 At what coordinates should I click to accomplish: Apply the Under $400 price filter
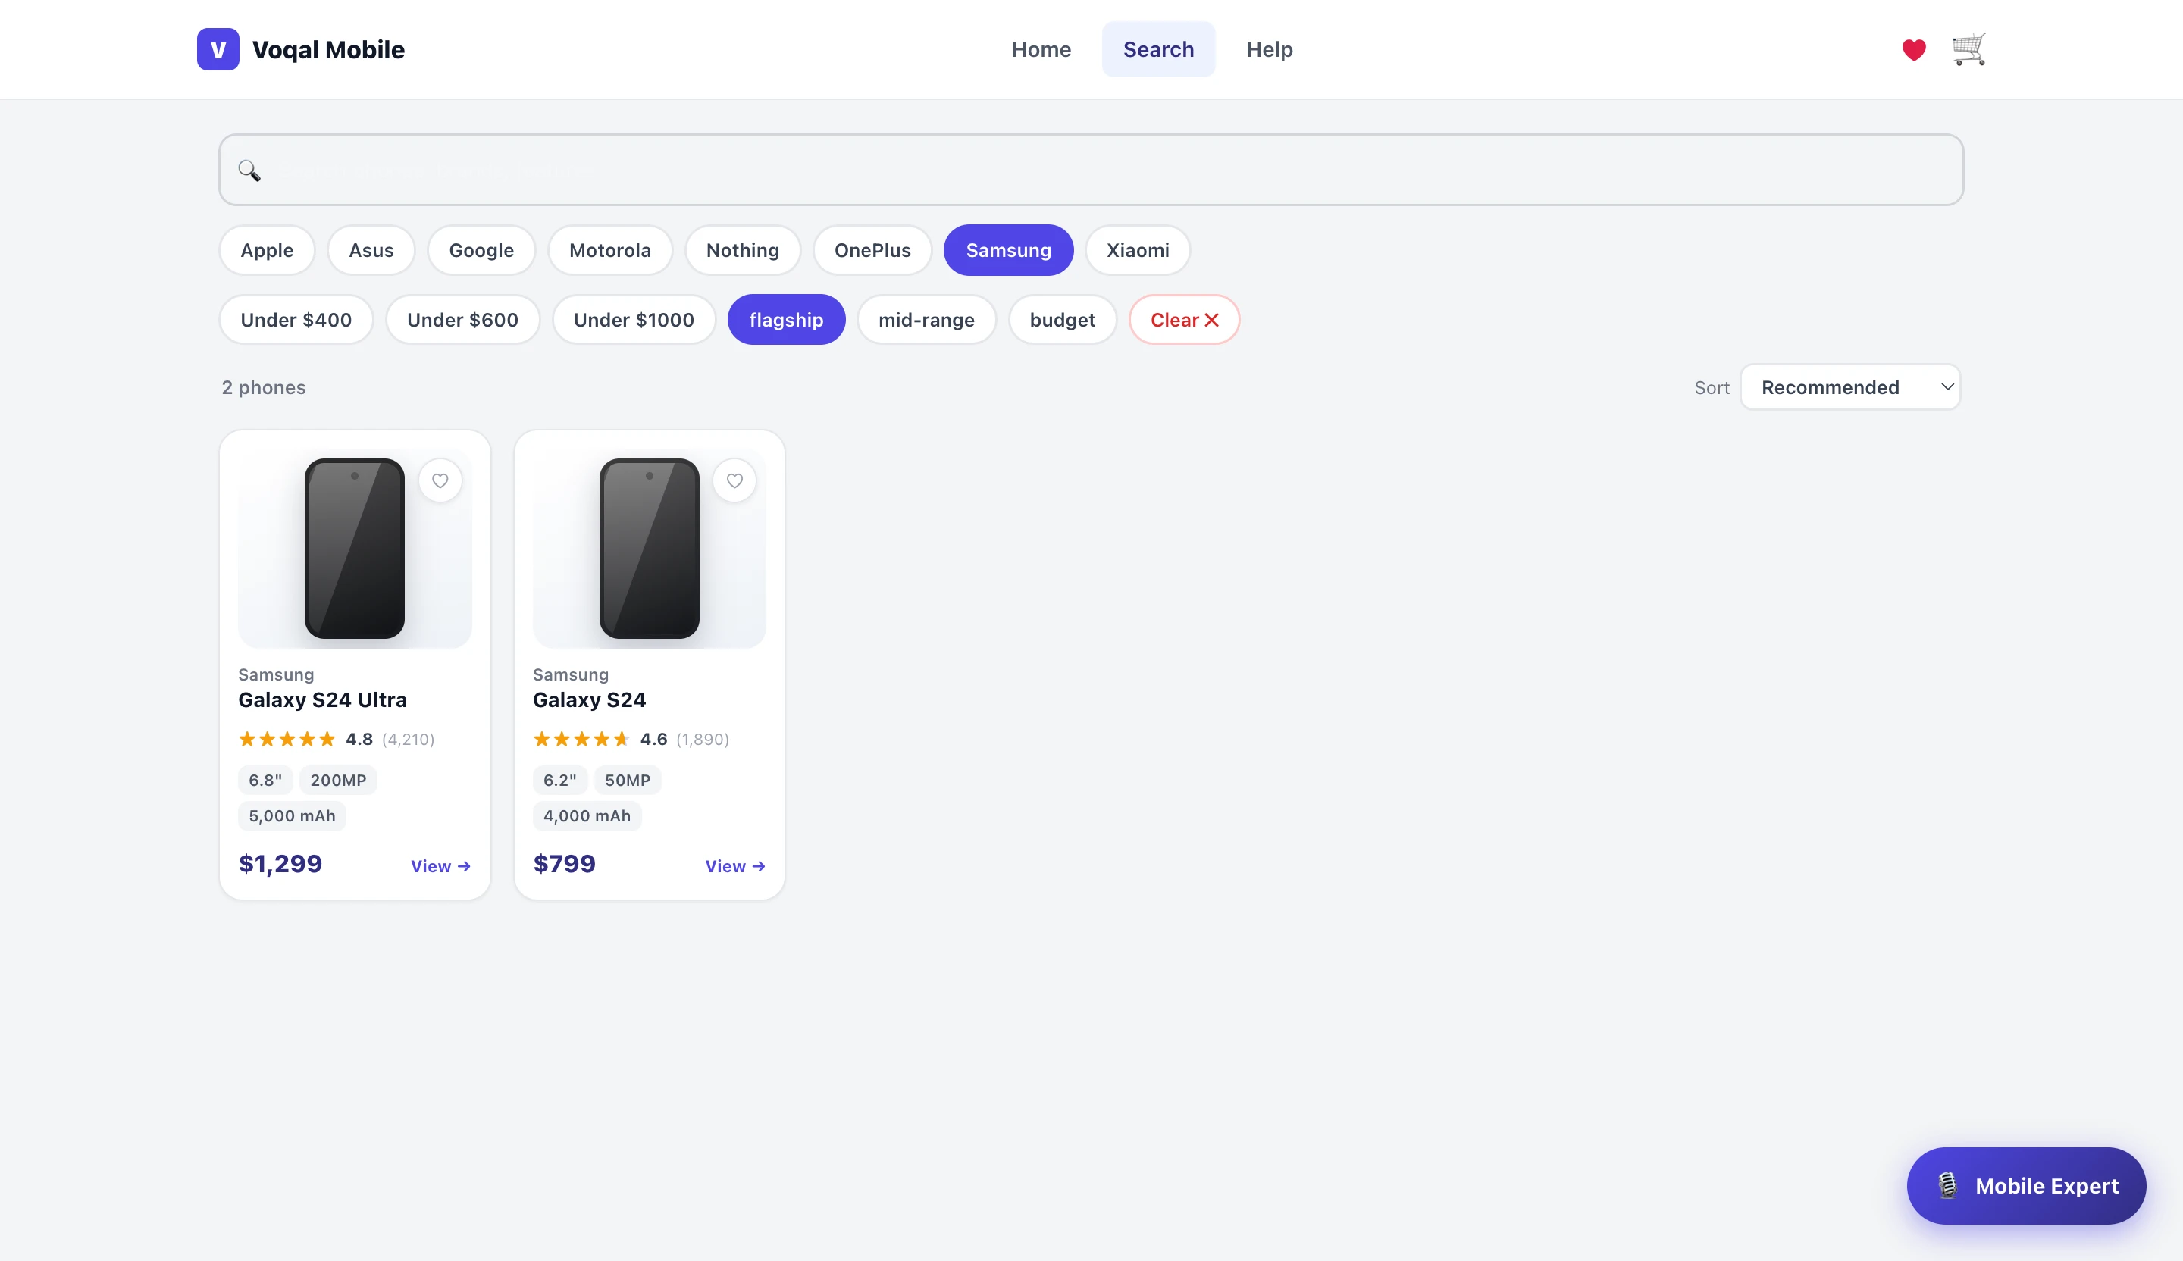coord(296,320)
